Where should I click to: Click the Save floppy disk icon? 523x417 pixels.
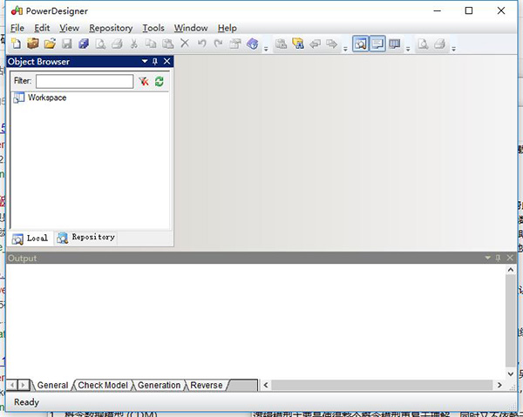point(67,44)
